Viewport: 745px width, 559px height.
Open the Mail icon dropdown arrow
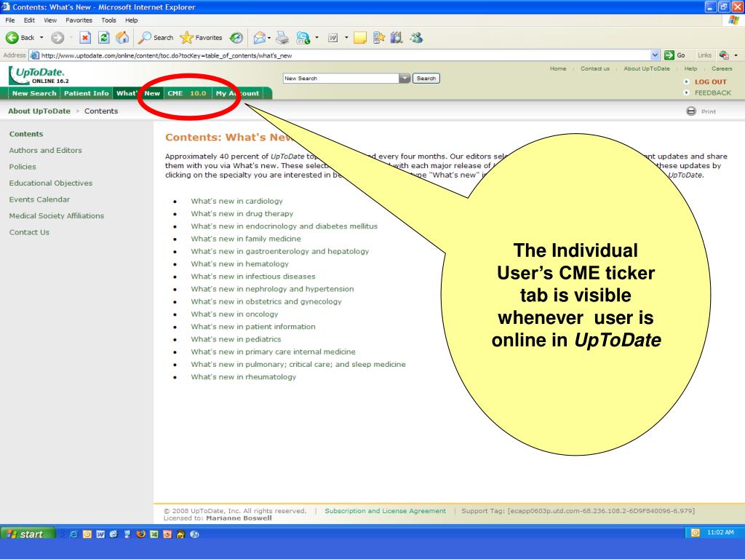(269, 38)
